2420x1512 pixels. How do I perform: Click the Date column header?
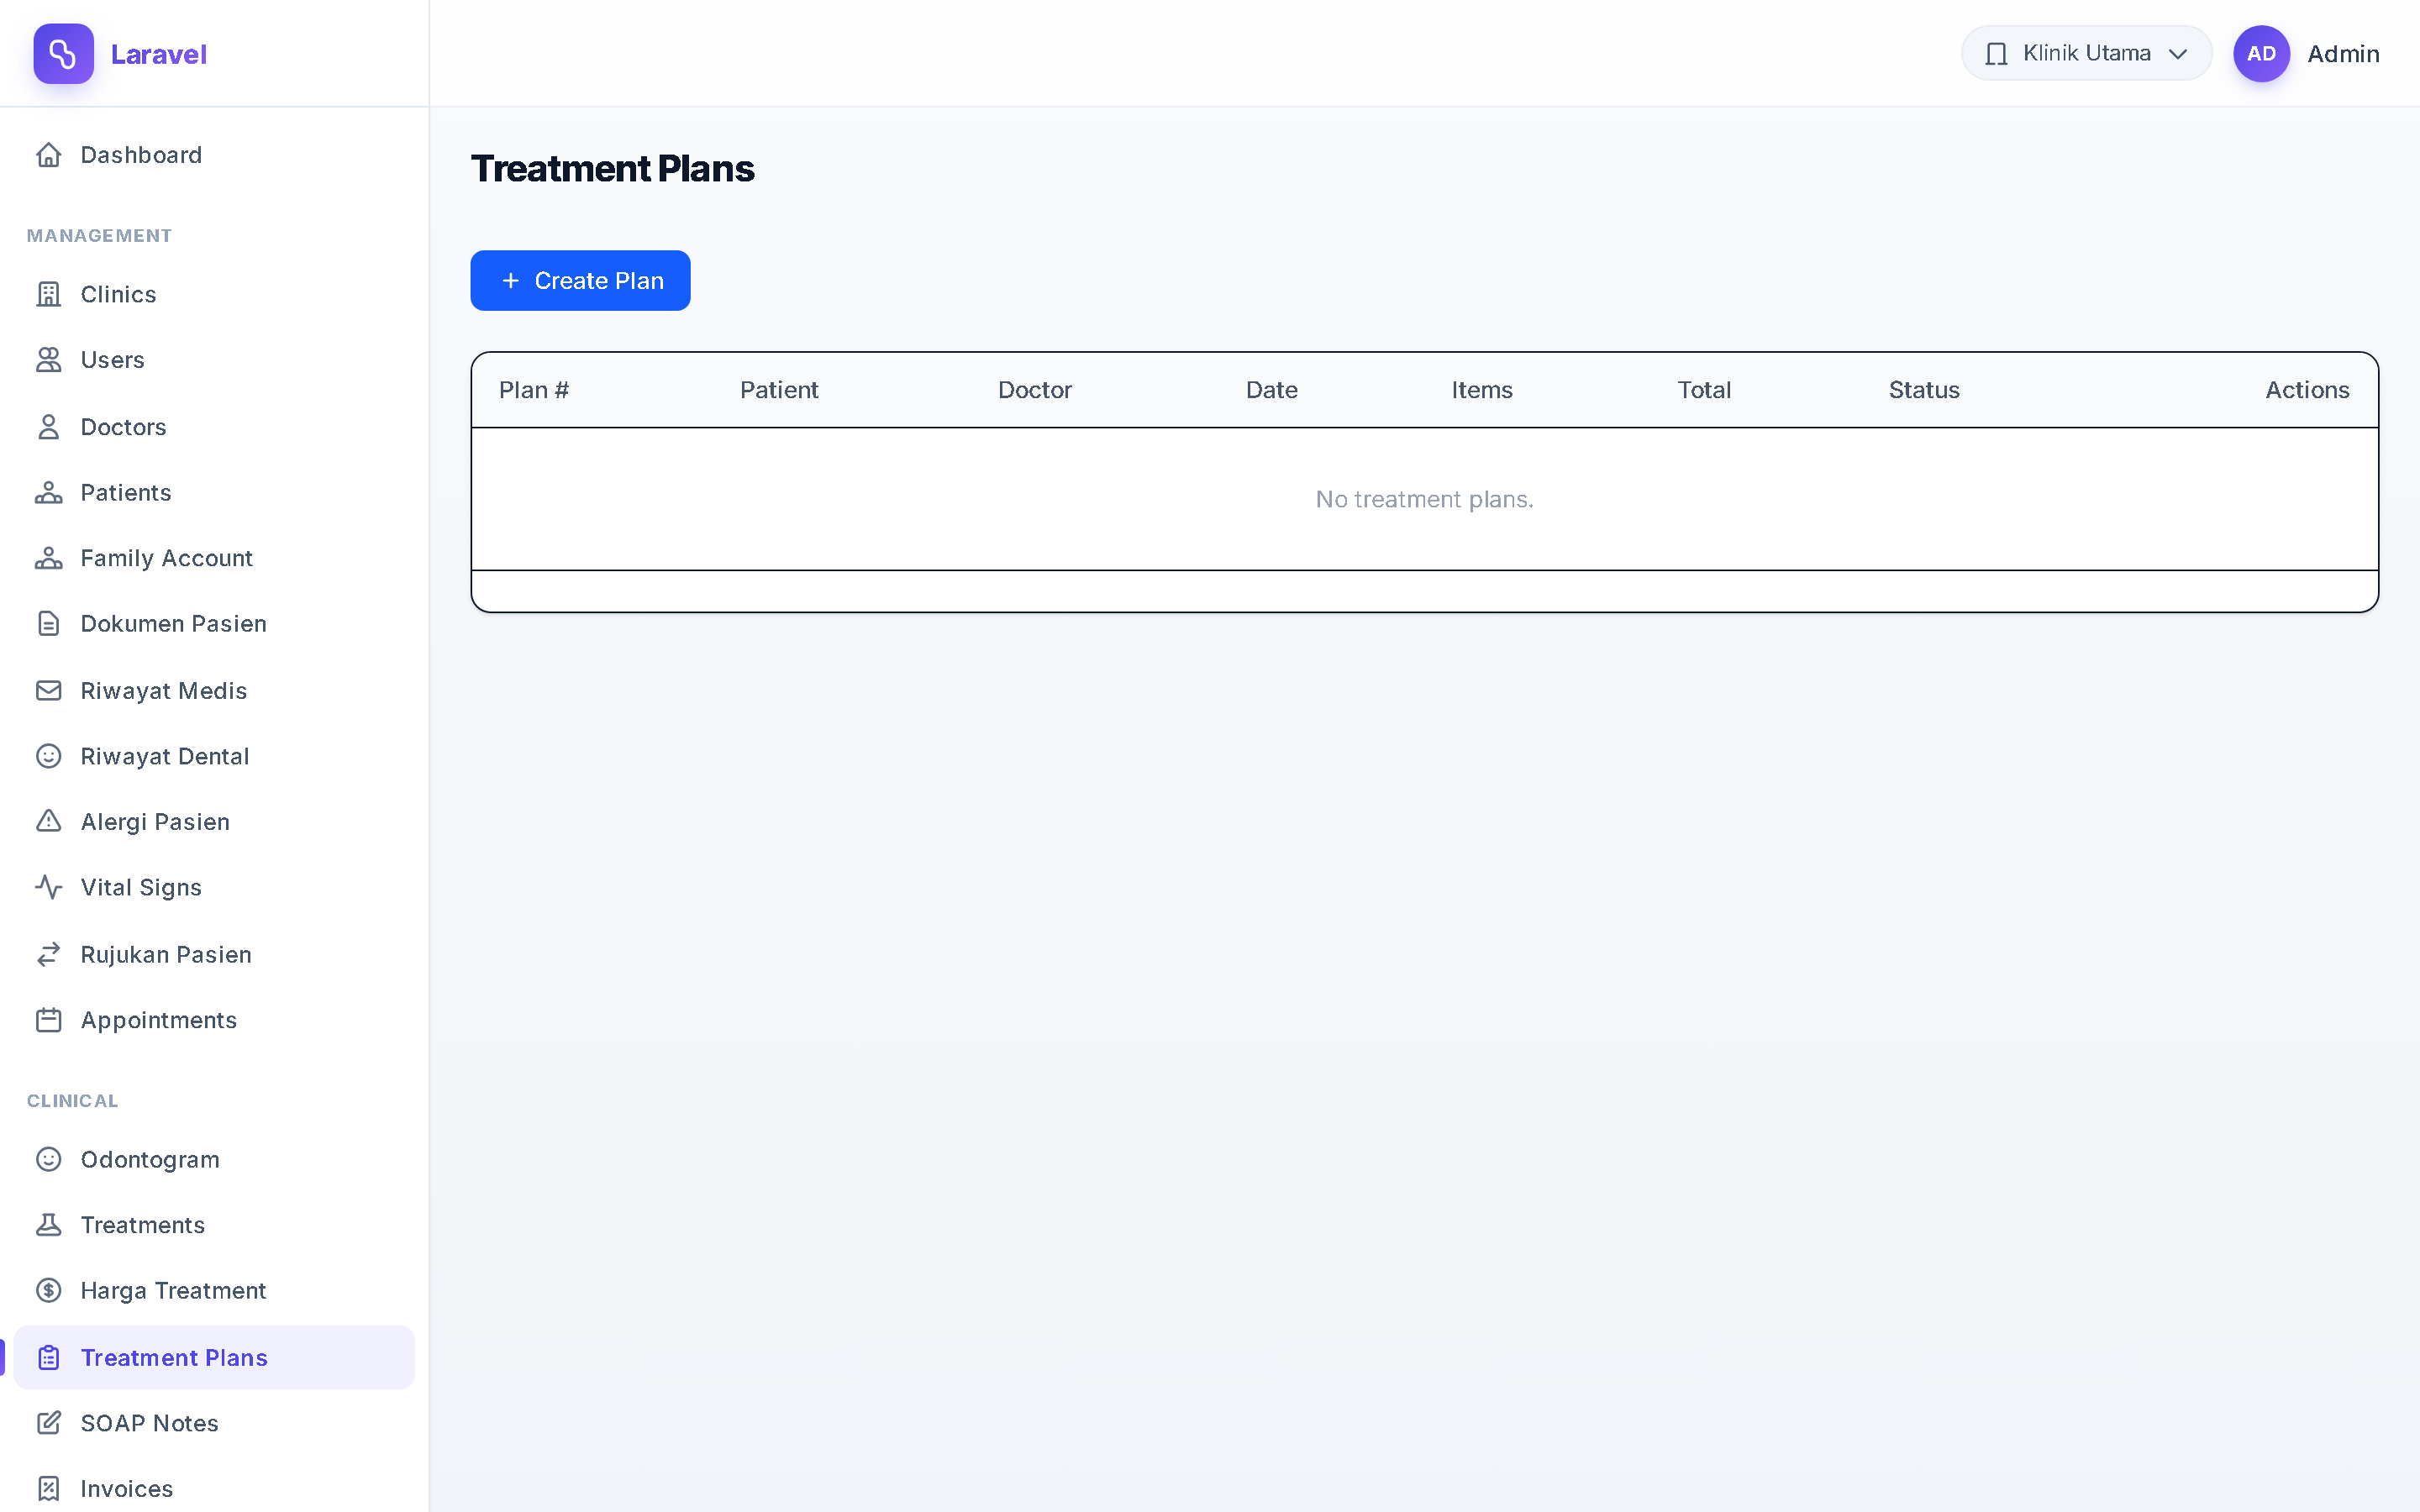click(1272, 390)
